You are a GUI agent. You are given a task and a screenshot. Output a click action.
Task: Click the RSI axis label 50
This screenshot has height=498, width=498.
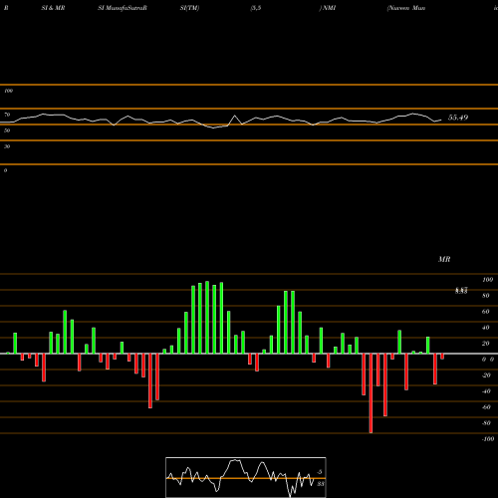point(7,130)
